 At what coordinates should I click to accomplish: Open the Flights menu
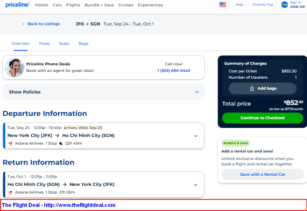tap(73, 5)
